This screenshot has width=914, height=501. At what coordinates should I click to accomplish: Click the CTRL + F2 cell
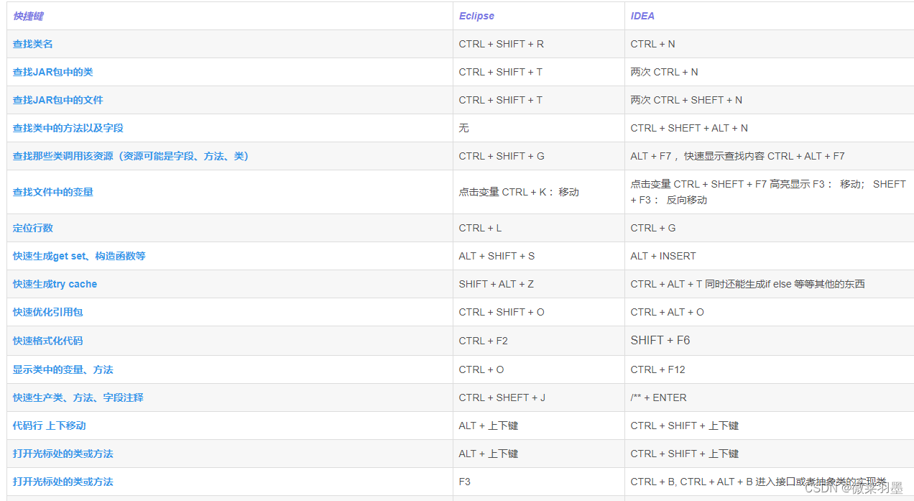(x=483, y=341)
